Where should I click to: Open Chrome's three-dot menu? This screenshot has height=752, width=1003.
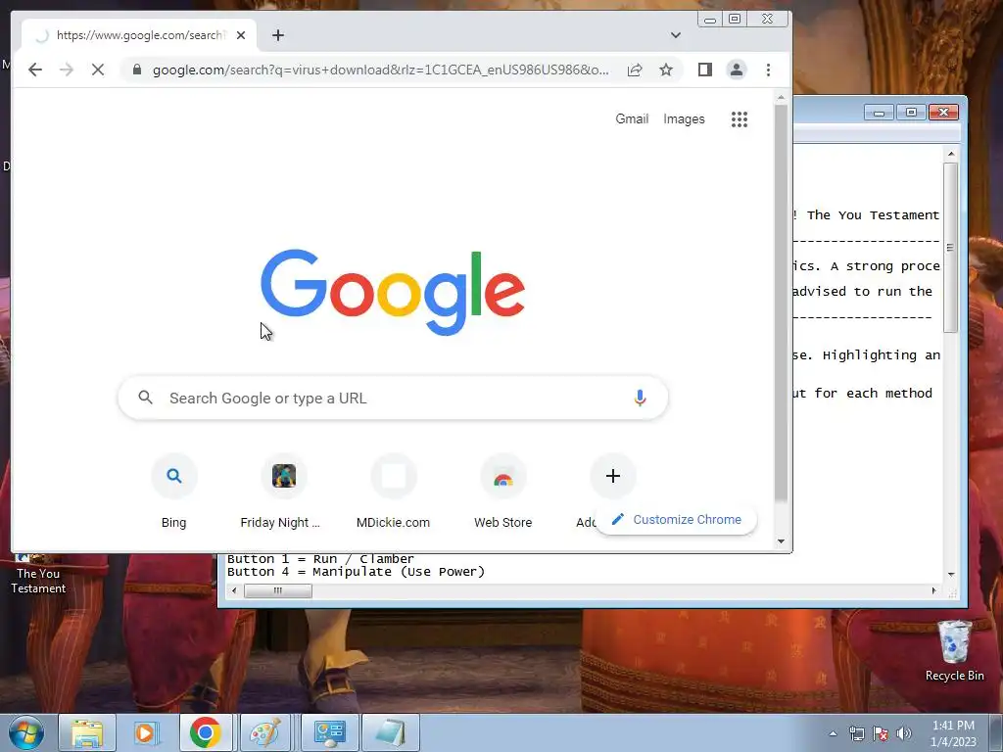tap(768, 70)
